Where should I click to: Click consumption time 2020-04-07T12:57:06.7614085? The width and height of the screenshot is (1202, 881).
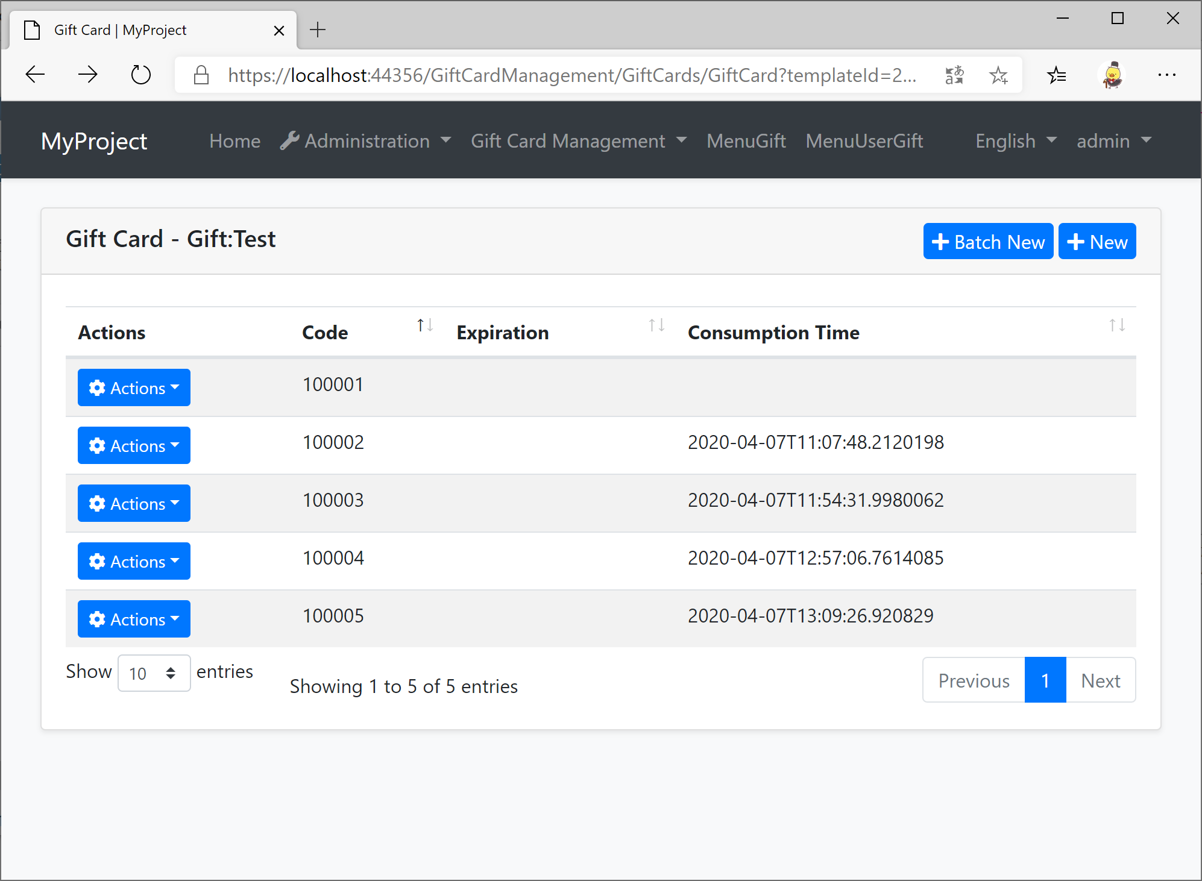point(816,558)
